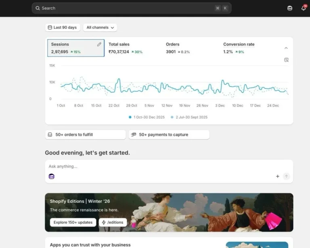
Task: Click Explore 150+ updates button
Action: (73, 222)
